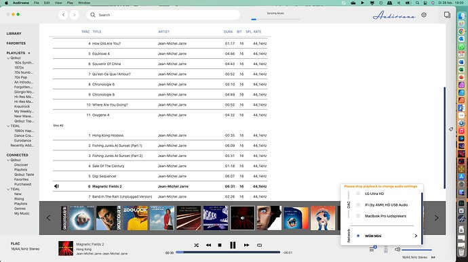Open Qobuz Purchased section
Screen dimensions: 468x262
(22, 184)
